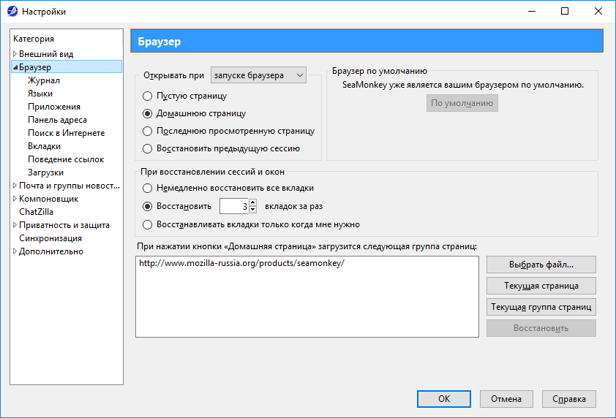Open the 'запуске браузера' dropdown

click(258, 75)
